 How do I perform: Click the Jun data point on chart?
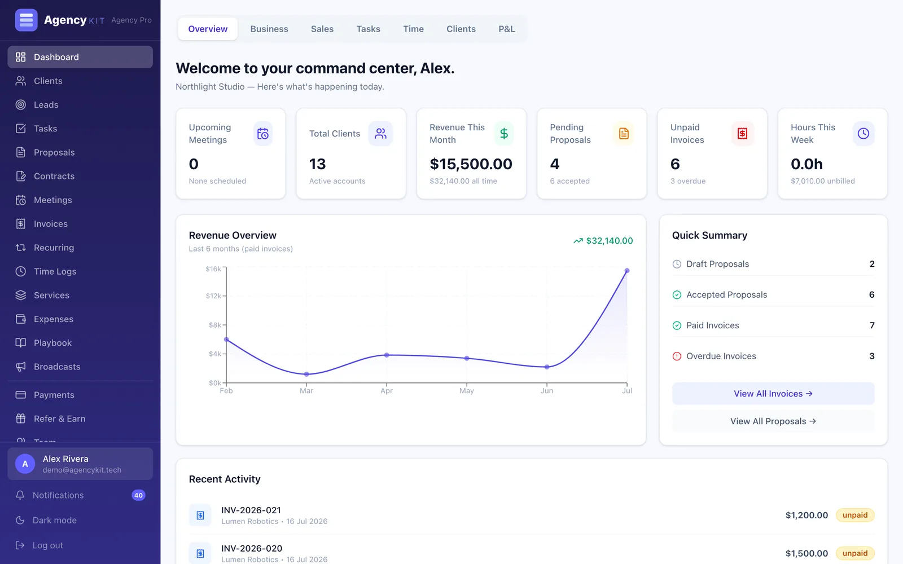(x=547, y=367)
